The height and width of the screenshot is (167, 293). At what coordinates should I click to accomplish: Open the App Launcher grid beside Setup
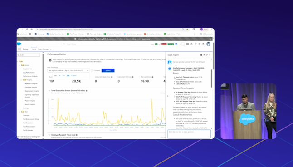(20, 49)
